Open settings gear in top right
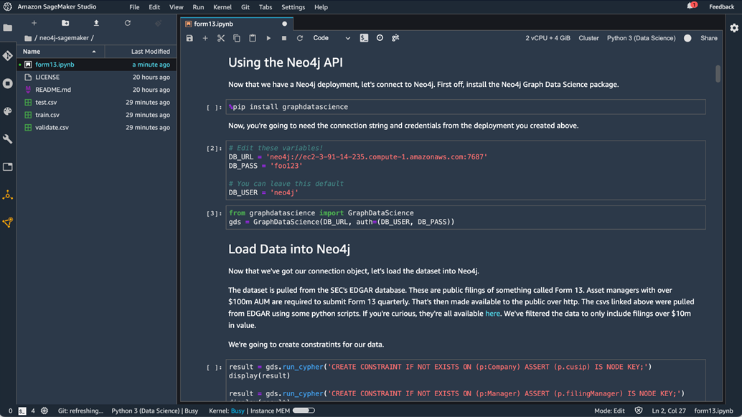Viewport: 742px width, 417px height. (734, 28)
